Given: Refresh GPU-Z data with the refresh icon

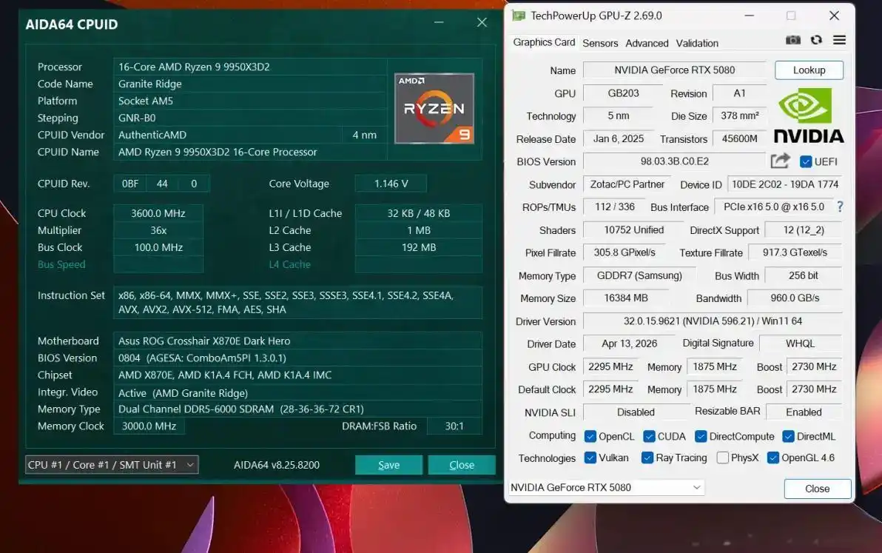Looking at the screenshot, I should click(816, 40).
